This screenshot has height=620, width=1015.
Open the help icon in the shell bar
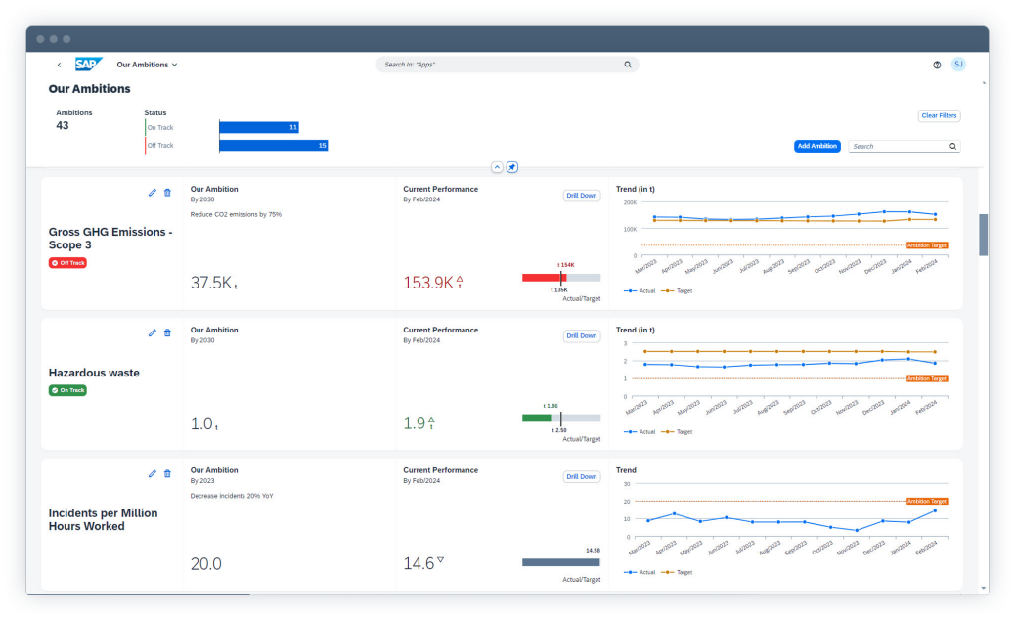tap(937, 64)
